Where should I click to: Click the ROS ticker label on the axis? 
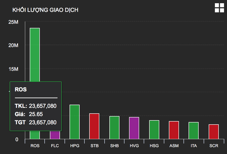tap(35, 146)
